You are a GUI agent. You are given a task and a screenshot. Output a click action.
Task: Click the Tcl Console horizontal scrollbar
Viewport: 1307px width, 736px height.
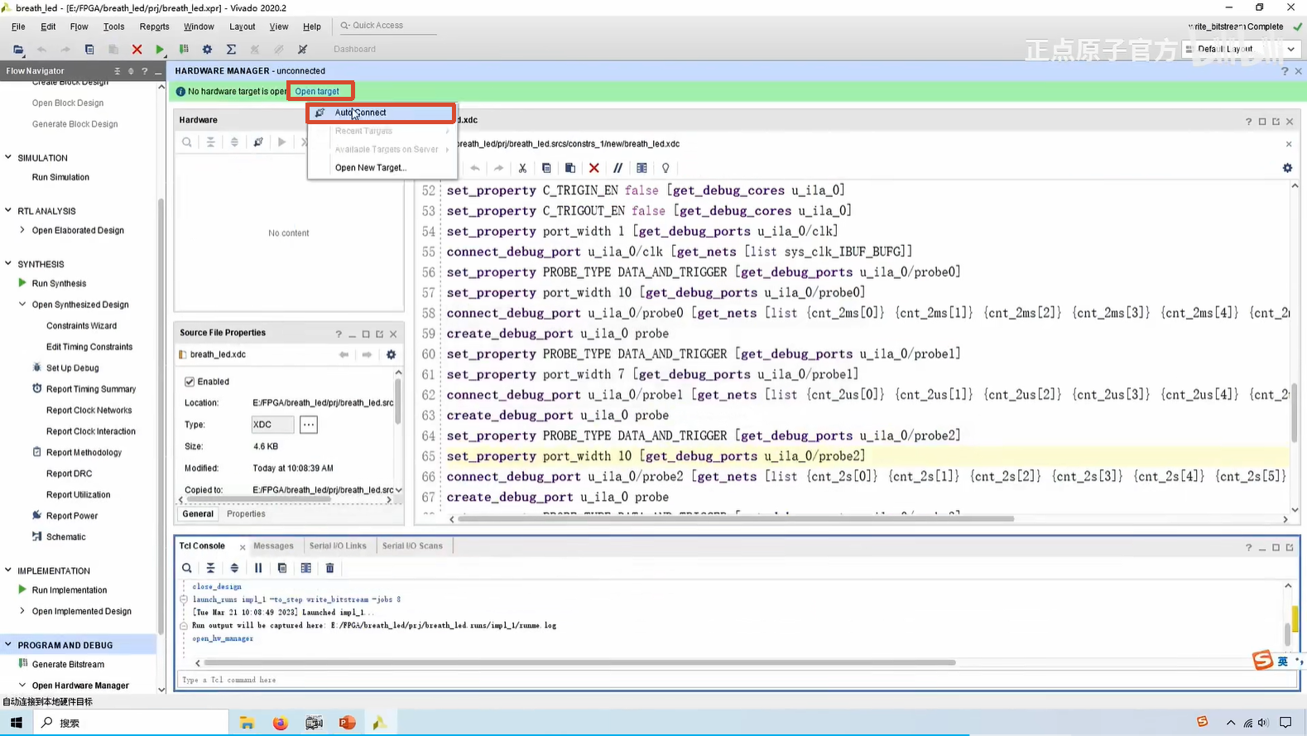click(x=579, y=662)
